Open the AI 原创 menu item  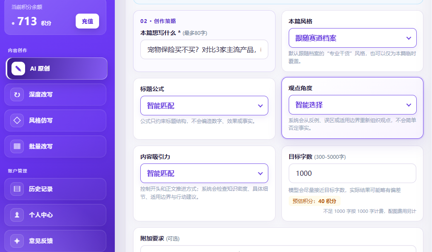click(57, 69)
